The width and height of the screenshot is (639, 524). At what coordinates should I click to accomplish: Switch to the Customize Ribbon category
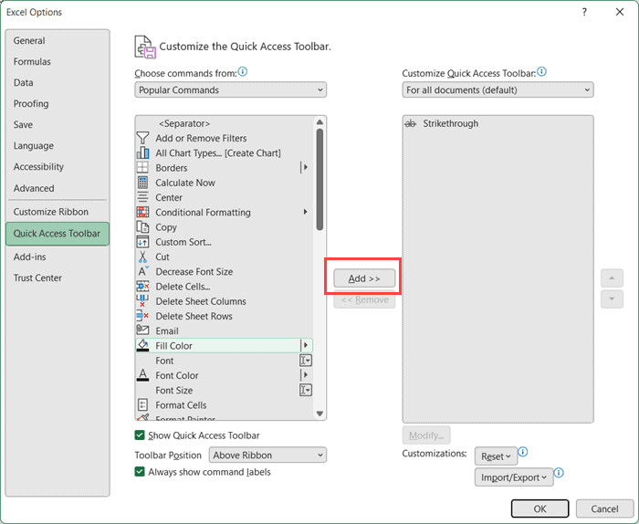pos(51,212)
